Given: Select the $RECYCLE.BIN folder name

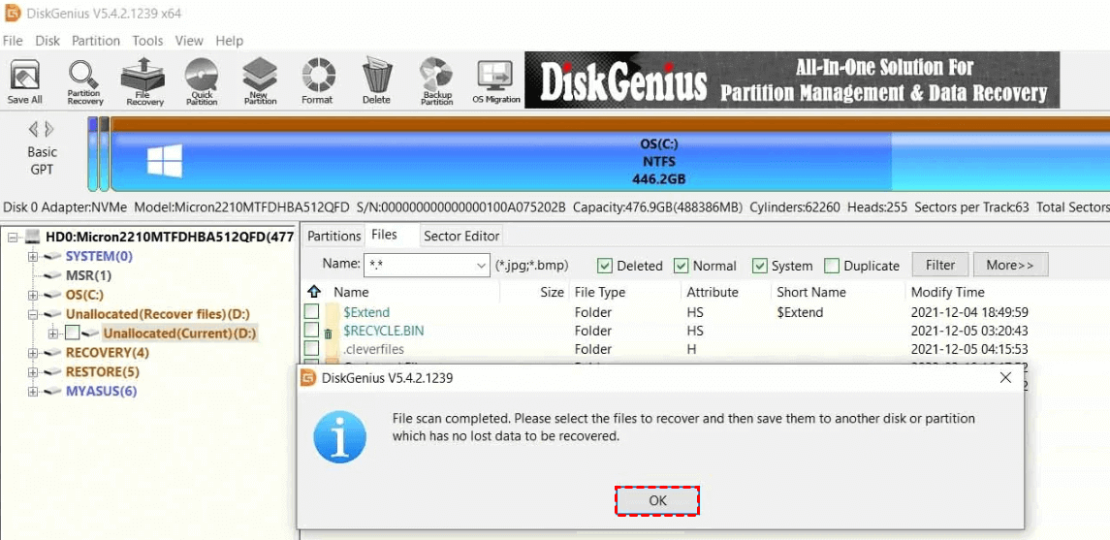Looking at the screenshot, I should coord(384,331).
